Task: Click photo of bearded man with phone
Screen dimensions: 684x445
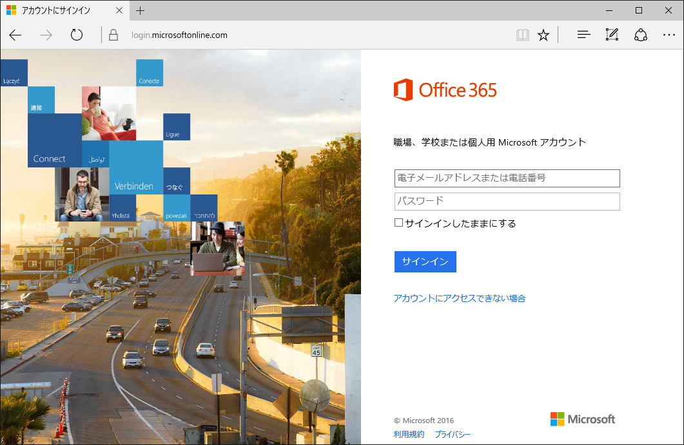Action: click(x=82, y=194)
